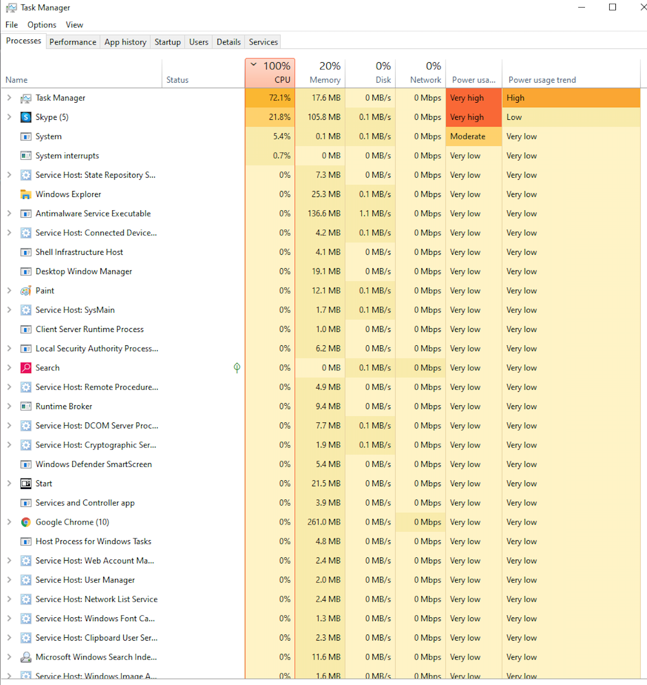Expand the Start process entry

point(9,483)
